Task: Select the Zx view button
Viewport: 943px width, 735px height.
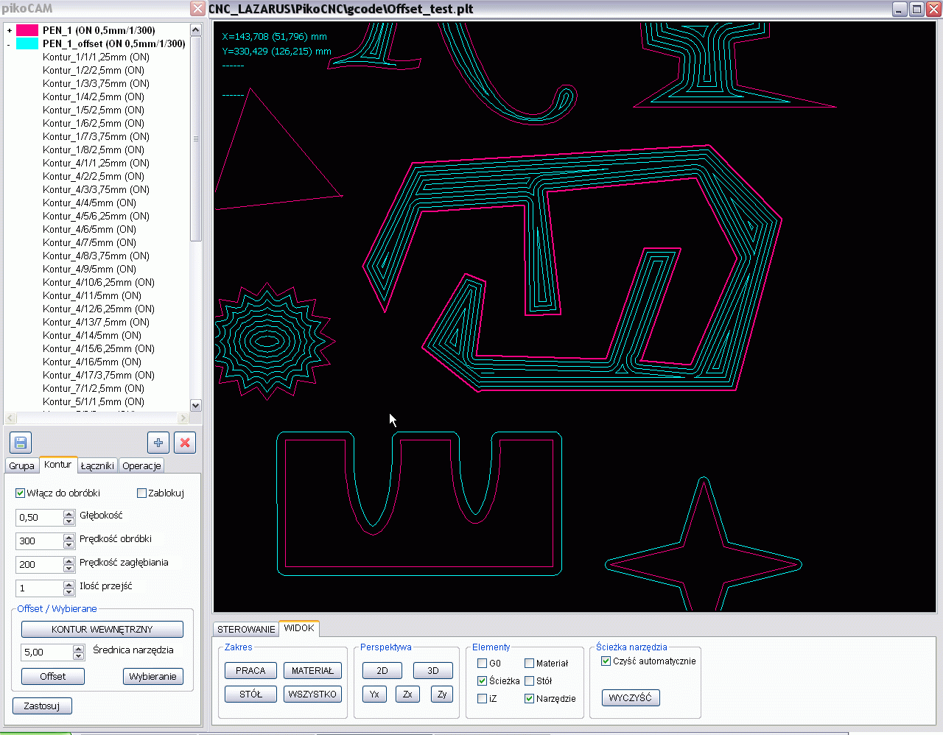Action: [407, 694]
